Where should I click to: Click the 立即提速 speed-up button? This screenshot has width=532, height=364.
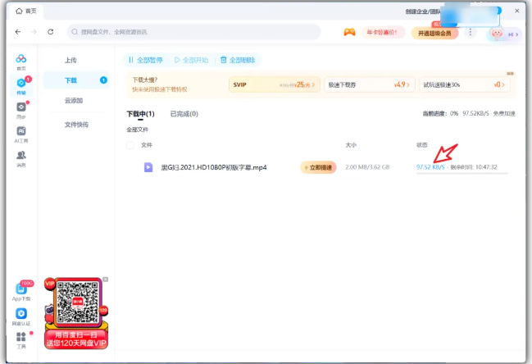coord(318,167)
